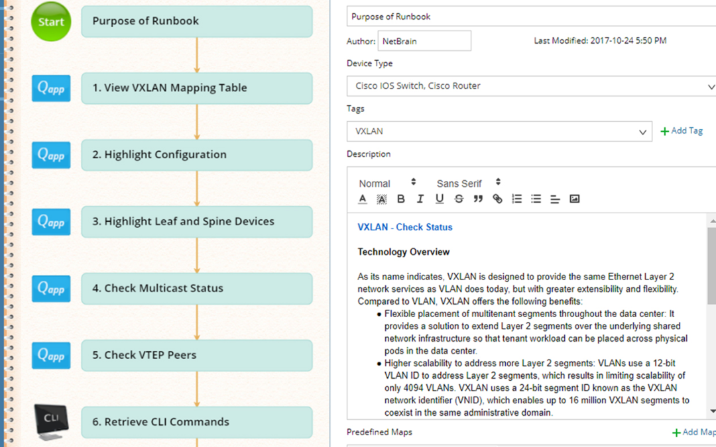Click CLI monitor icon beside Retrieve CLI Commands
The width and height of the screenshot is (716, 447).
click(x=51, y=422)
